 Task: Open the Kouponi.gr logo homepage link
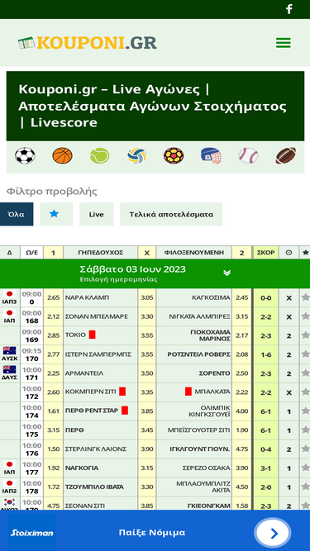click(x=88, y=43)
